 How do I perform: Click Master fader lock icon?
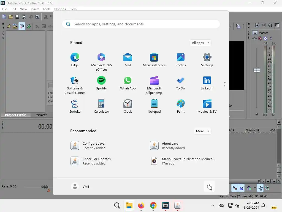(257, 114)
